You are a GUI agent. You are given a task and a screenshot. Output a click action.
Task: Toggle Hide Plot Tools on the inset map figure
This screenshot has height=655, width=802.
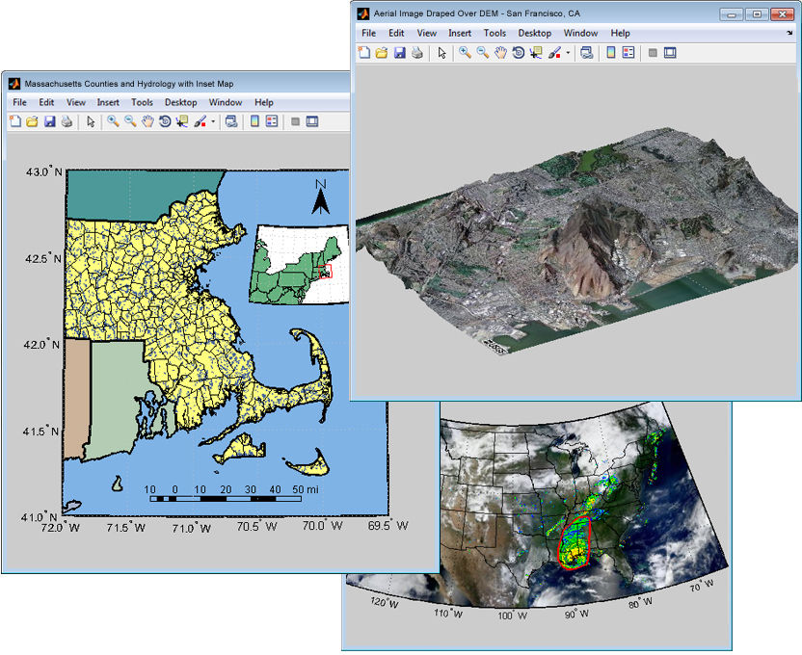(293, 122)
